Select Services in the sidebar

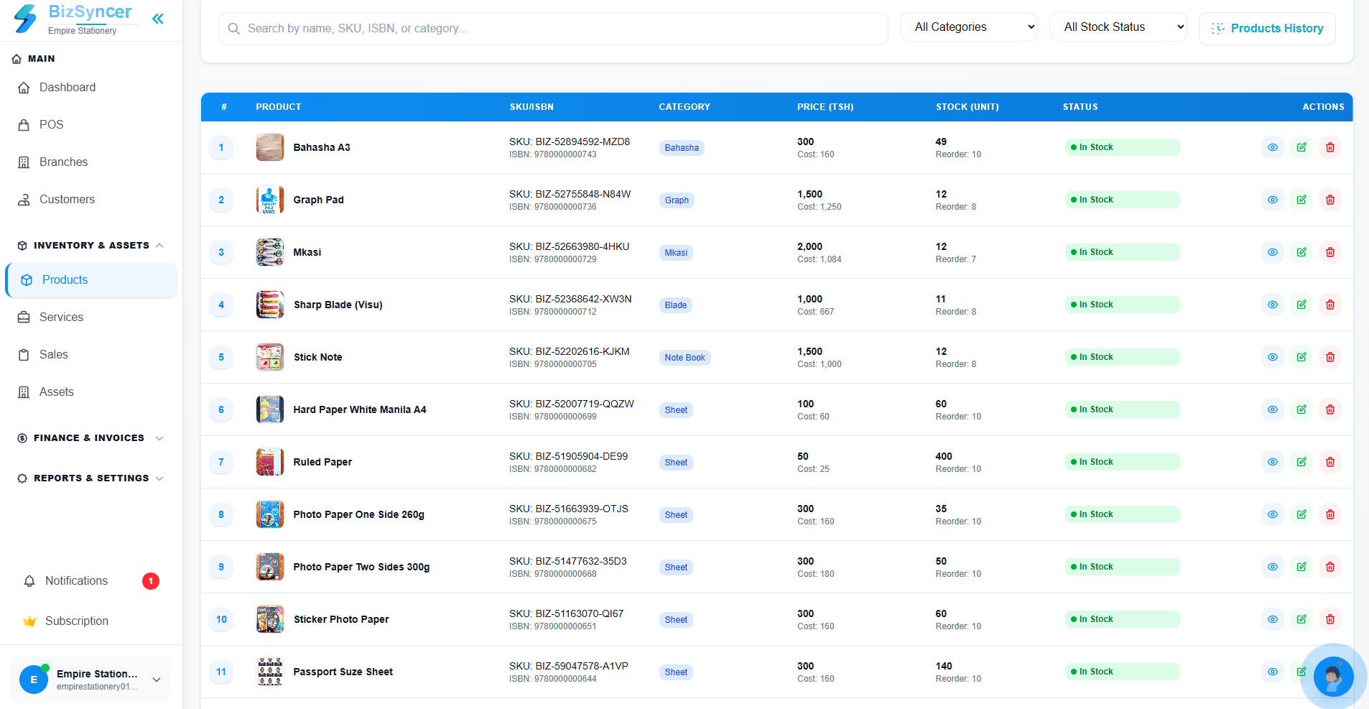(x=91, y=318)
